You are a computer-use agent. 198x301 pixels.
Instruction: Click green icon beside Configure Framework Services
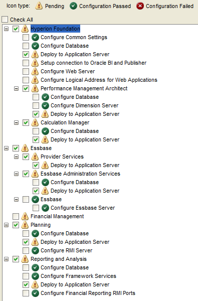click(x=35, y=276)
